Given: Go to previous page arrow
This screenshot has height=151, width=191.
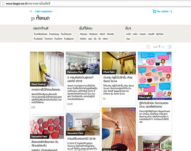Looking at the screenshot, I should (x=148, y=47).
